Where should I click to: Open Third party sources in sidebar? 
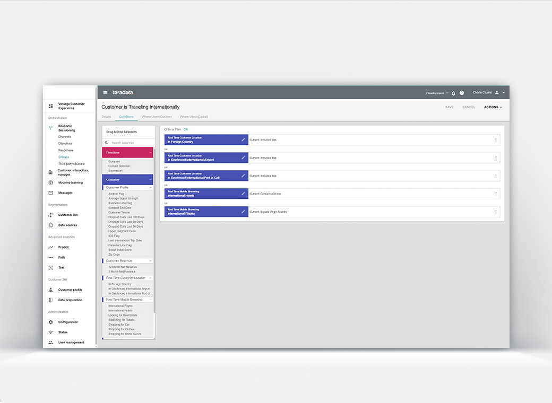click(71, 164)
